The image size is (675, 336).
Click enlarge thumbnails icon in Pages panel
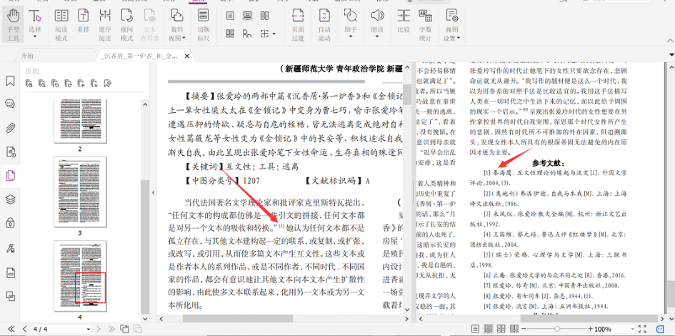29,84
